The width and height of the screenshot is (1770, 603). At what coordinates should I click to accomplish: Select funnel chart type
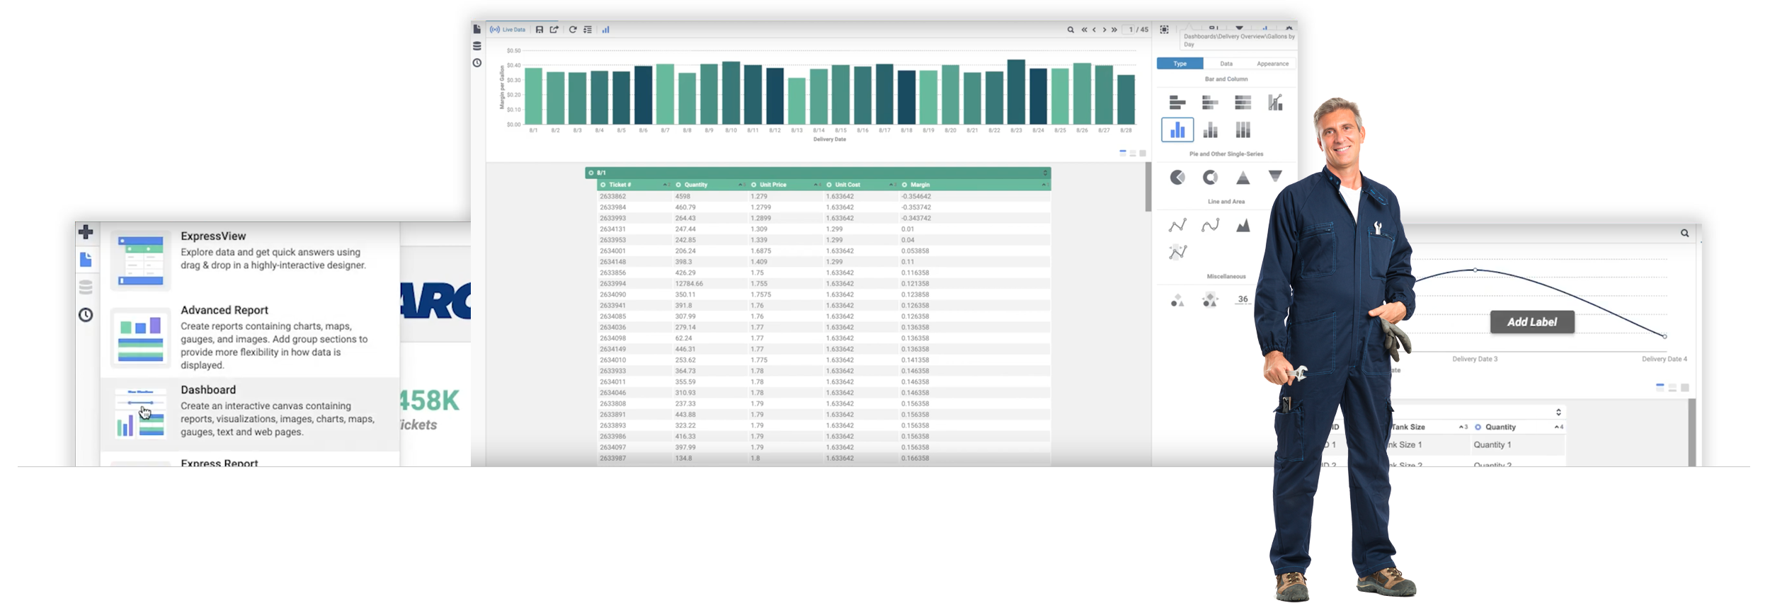click(x=1275, y=176)
